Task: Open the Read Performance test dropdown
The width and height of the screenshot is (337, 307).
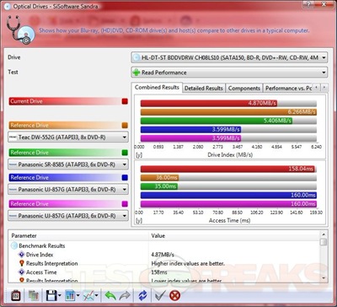Action: [229, 73]
